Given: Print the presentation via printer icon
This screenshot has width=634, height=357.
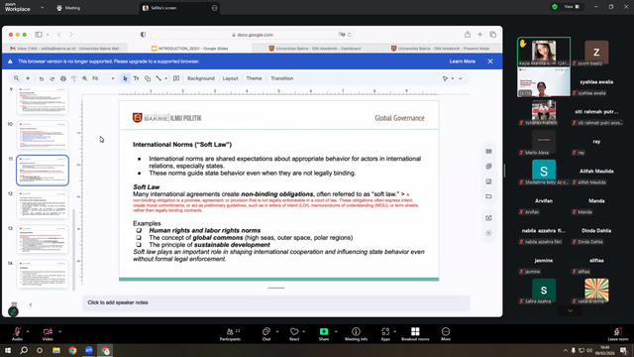Looking at the screenshot, I should click(x=63, y=78).
